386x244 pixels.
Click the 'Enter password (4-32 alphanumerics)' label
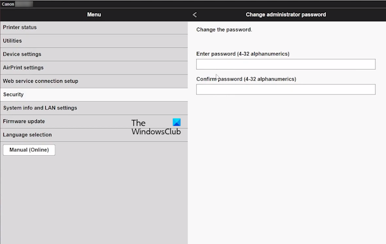[243, 54]
